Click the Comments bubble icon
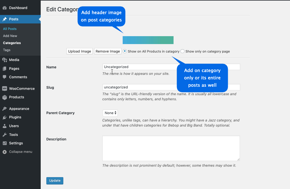 point(5,77)
